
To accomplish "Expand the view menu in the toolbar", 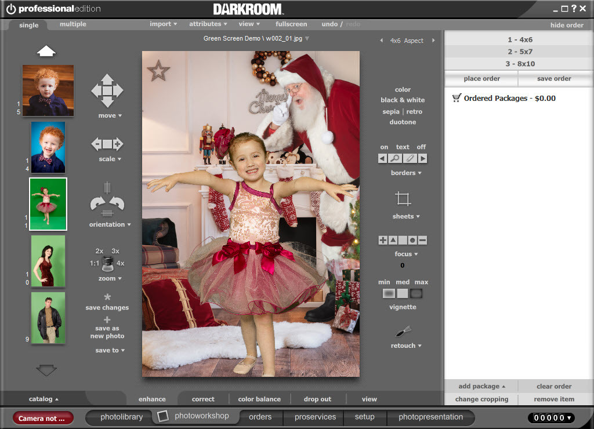I will pyautogui.click(x=247, y=24).
